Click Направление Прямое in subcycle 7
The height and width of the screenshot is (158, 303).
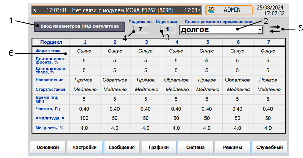[268, 80]
